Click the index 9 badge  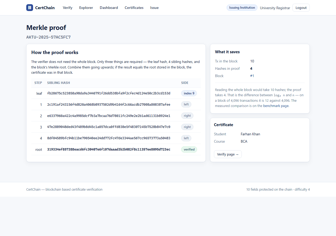tap(189, 93)
